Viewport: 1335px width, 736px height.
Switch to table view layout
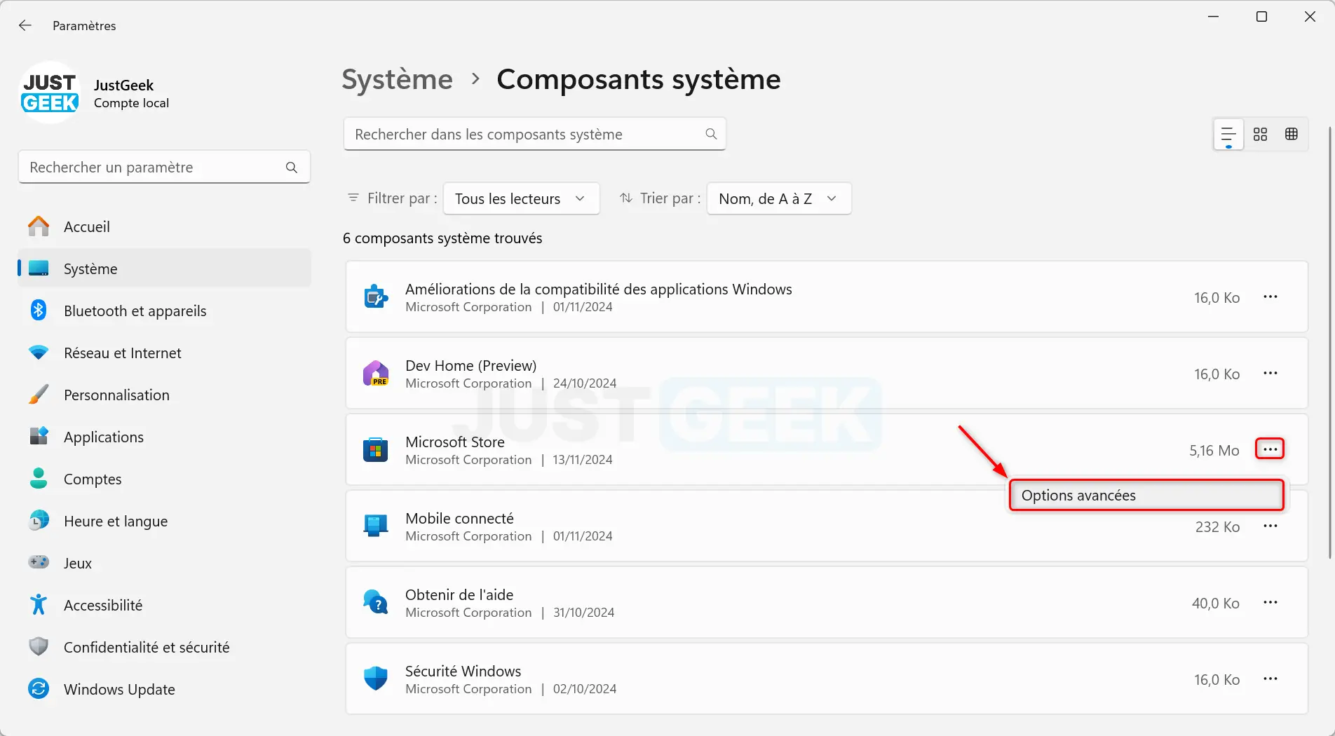[1292, 134]
